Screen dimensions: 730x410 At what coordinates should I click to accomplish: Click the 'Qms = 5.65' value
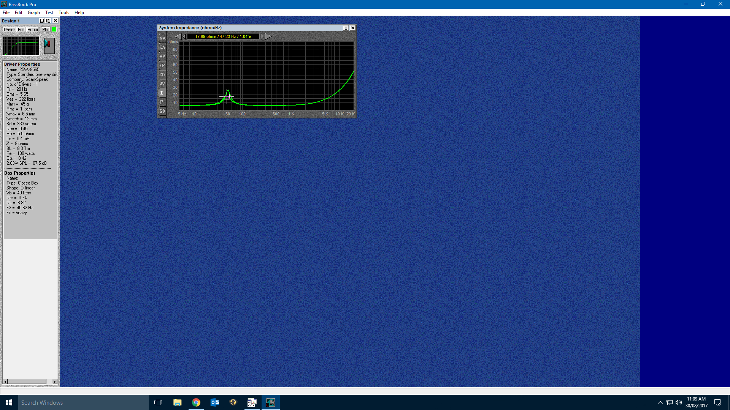pyautogui.click(x=17, y=94)
